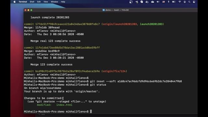Click the 'demo — -bash — 114×30' window title

[x=117, y=10]
